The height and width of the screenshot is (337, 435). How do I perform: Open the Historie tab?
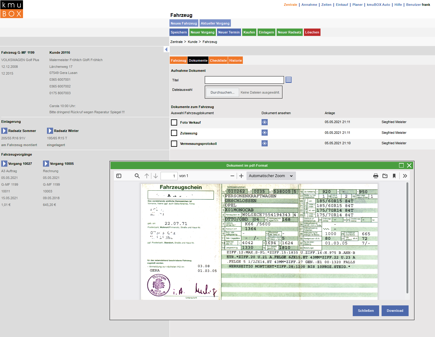[235, 60]
